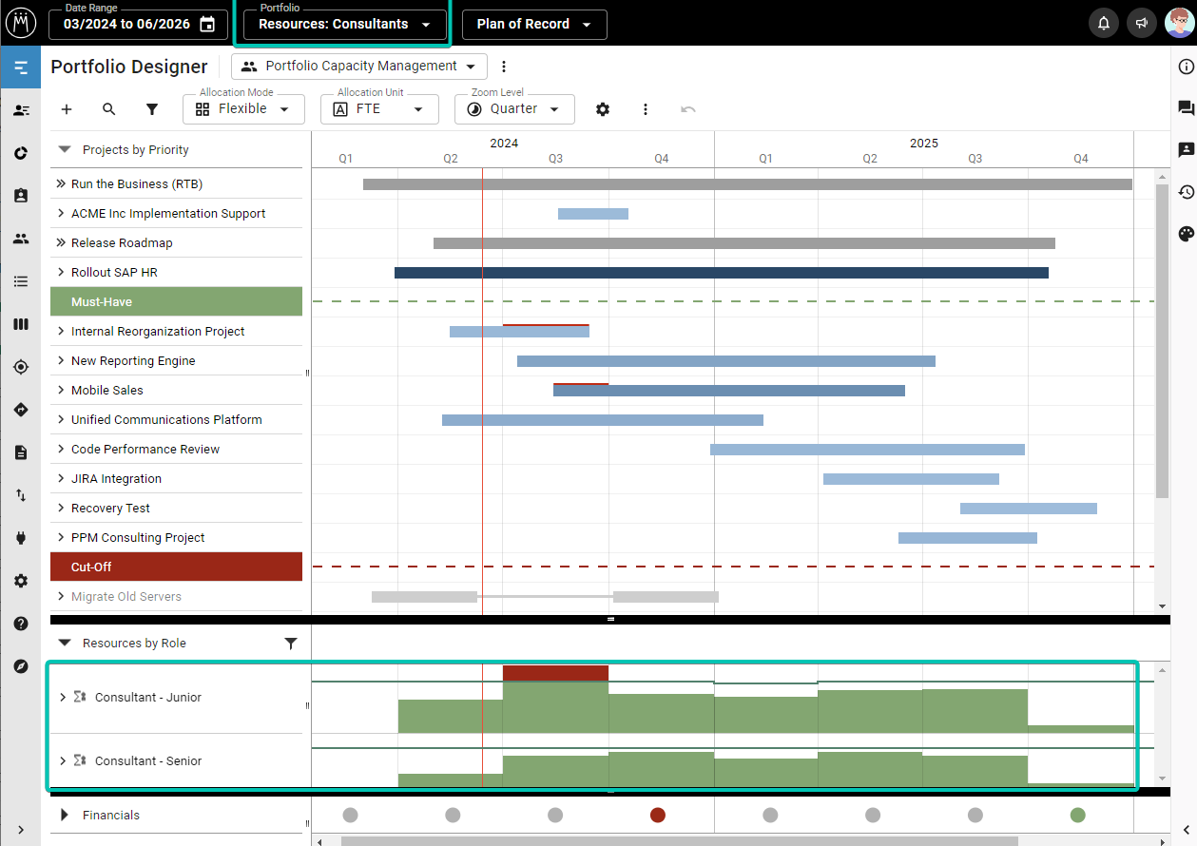The height and width of the screenshot is (846, 1197).
Task: Click the search magnifier in the toolbar
Action: [x=109, y=109]
